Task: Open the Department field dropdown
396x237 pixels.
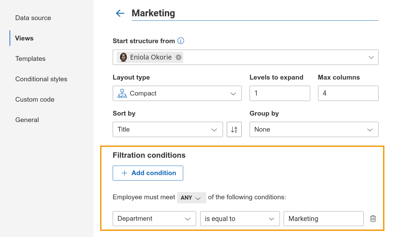Action: 154,219
